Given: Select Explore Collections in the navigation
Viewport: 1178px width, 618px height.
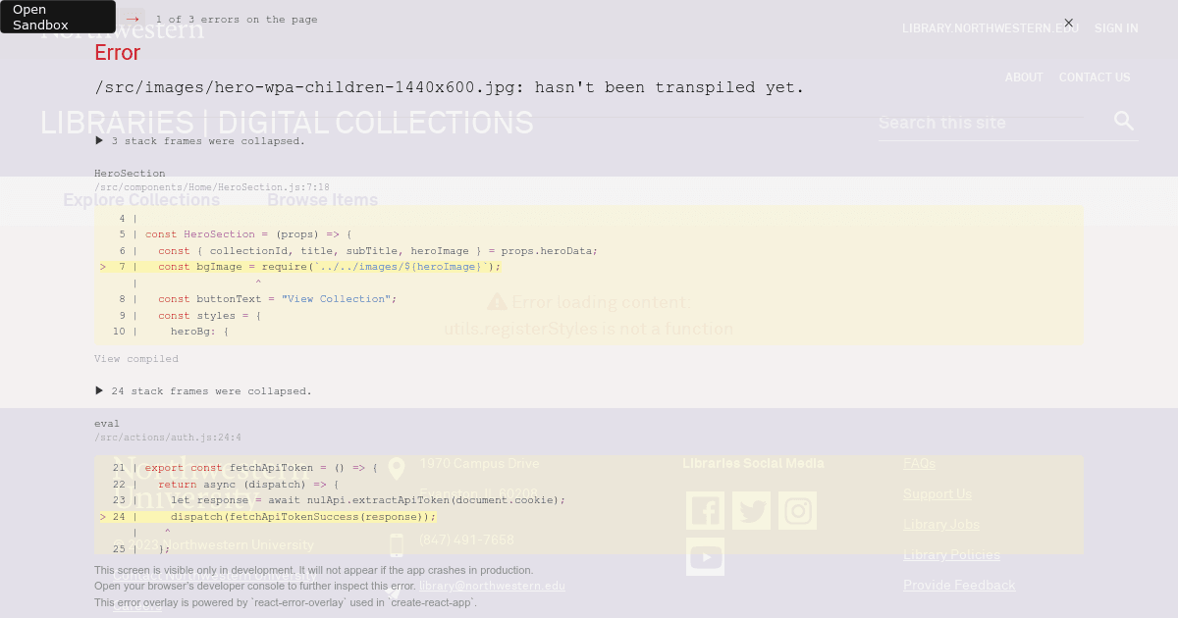Looking at the screenshot, I should point(140,199).
